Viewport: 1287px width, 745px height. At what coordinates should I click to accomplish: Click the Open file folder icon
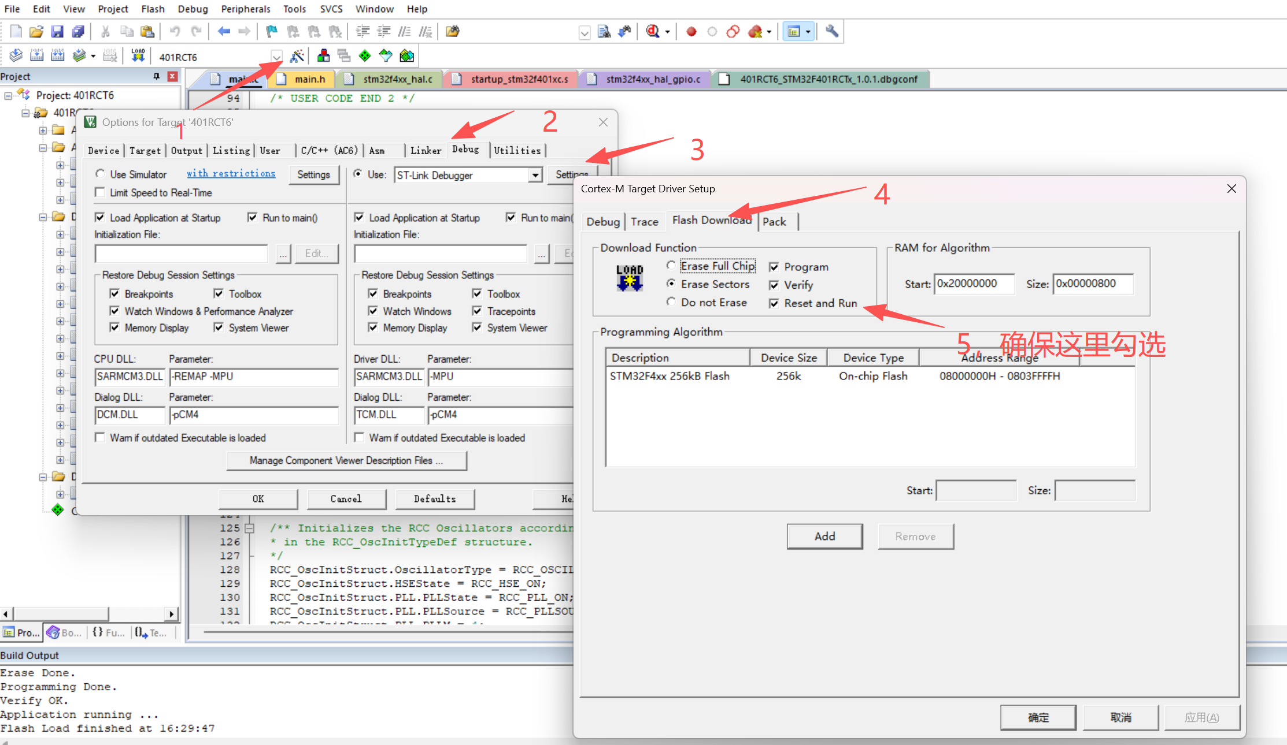click(36, 32)
